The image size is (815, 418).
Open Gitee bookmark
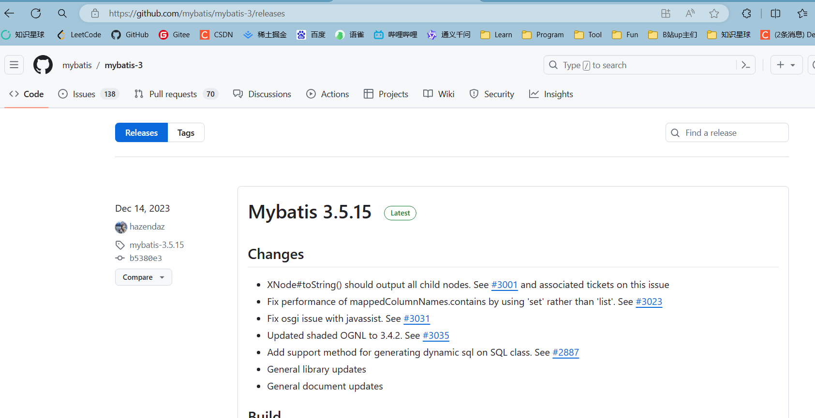coord(175,35)
